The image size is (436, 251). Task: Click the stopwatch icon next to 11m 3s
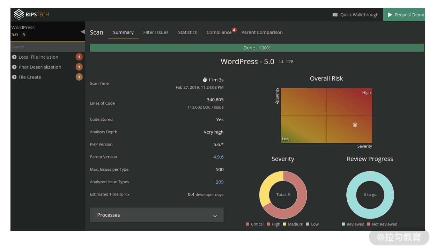205,80
